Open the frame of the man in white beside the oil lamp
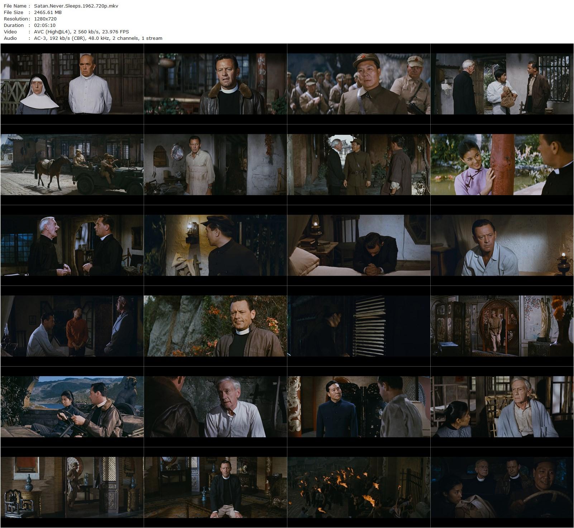574x528 pixels. 502,245
